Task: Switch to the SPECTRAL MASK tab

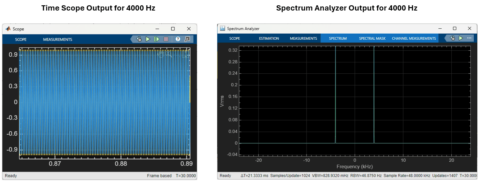Action: pos(372,39)
